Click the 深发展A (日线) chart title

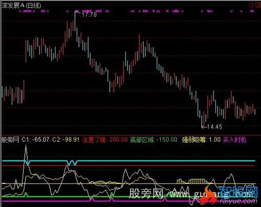21,6
